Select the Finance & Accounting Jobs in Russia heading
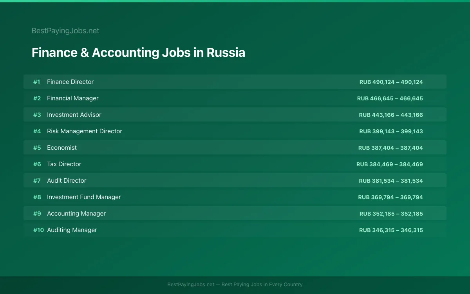The image size is (470, 294). pos(138,53)
